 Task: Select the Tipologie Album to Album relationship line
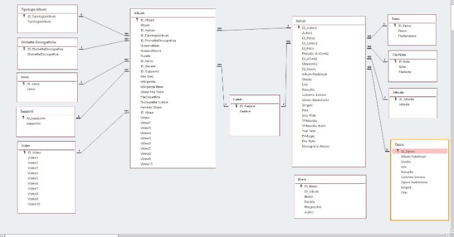pos(104,26)
